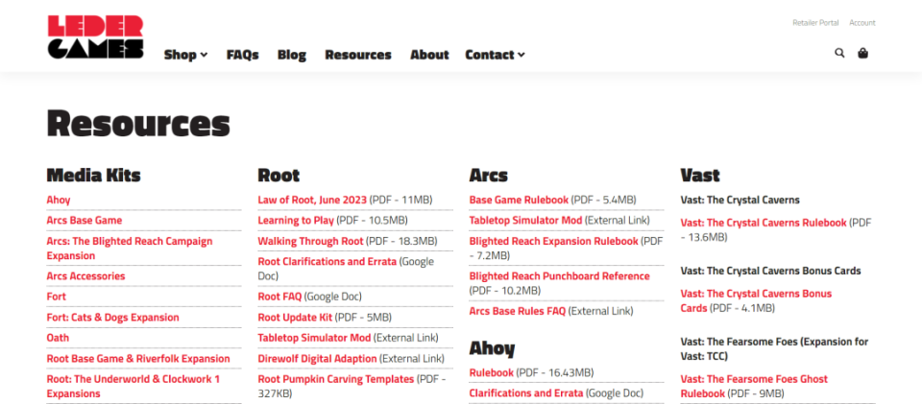This screenshot has width=922, height=404.
Task: Open Root Clarifications and Errata Google Doc
Action: click(x=327, y=262)
